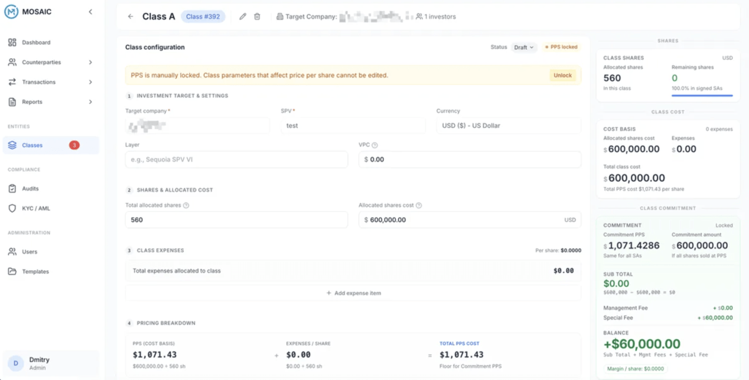Open the Currency USD dropdown
Screen dimensions: 749x380
click(509, 126)
